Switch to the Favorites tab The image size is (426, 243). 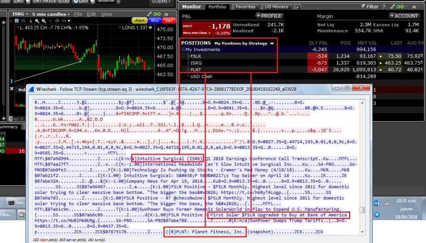[x=245, y=7]
